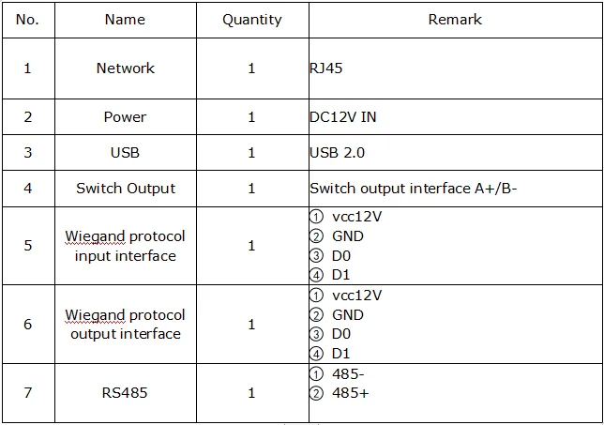
Task: Select the "Switch Output" name cell
Action: (x=125, y=189)
